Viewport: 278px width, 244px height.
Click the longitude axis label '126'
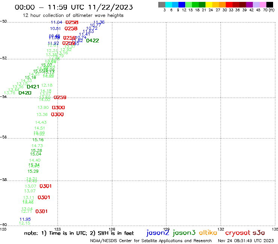tap(112, 229)
